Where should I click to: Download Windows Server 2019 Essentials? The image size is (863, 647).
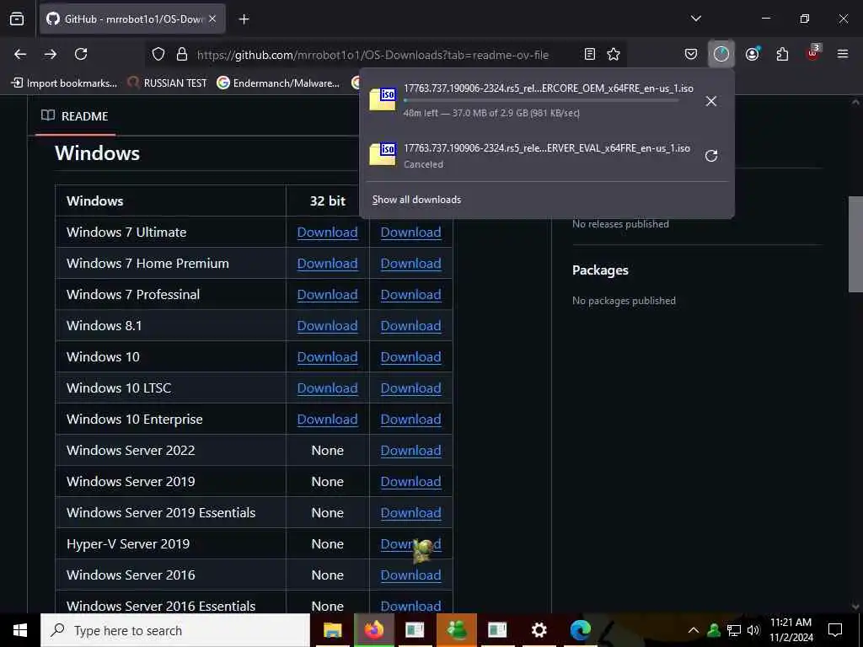(x=410, y=512)
